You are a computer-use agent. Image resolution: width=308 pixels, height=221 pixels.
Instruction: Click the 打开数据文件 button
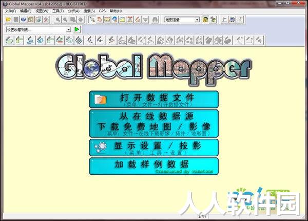pyautogui.click(x=154, y=99)
